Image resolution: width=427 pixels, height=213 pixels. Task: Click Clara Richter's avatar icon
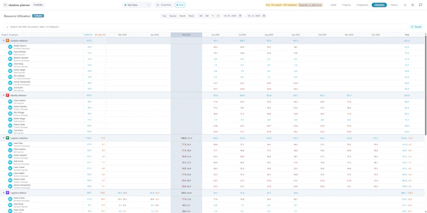(10, 53)
